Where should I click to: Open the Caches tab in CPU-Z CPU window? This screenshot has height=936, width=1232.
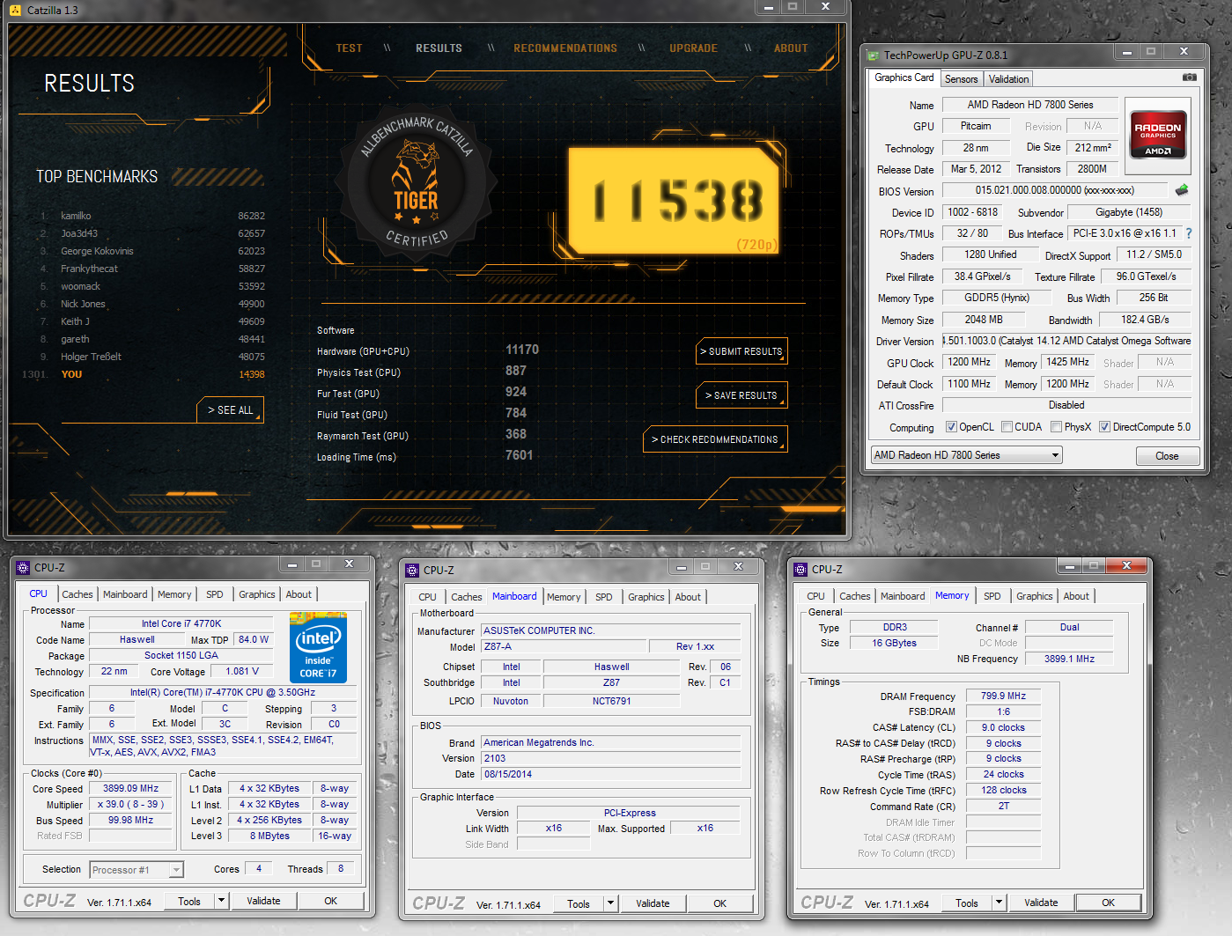77,594
